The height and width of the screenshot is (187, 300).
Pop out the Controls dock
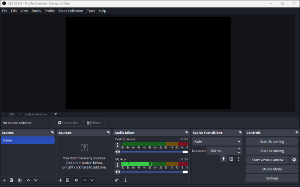pyautogui.click(x=297, y=133)
